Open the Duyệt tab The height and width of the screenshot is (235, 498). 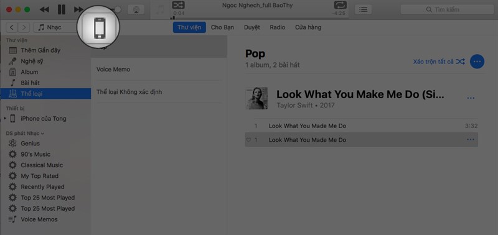pyautogui.click(x=252, y=27)
